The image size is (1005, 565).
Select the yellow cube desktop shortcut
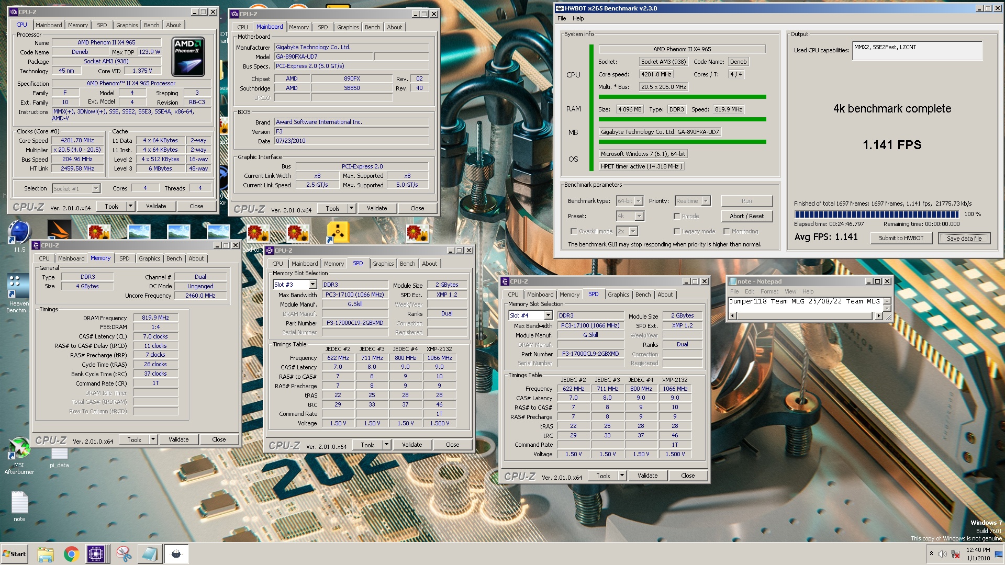tap(338, 232)
